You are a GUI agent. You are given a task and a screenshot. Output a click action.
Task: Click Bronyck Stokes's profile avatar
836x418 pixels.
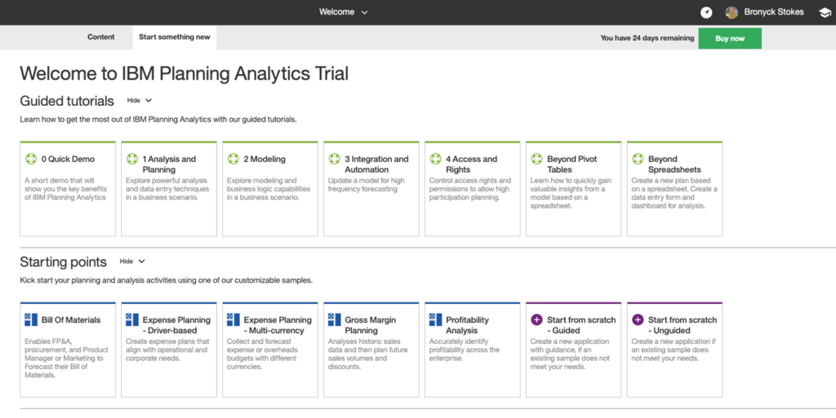[731, 12]
